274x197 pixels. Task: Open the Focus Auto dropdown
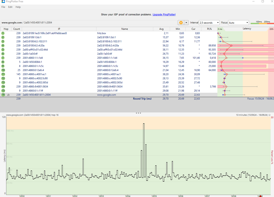click(238, 22)
